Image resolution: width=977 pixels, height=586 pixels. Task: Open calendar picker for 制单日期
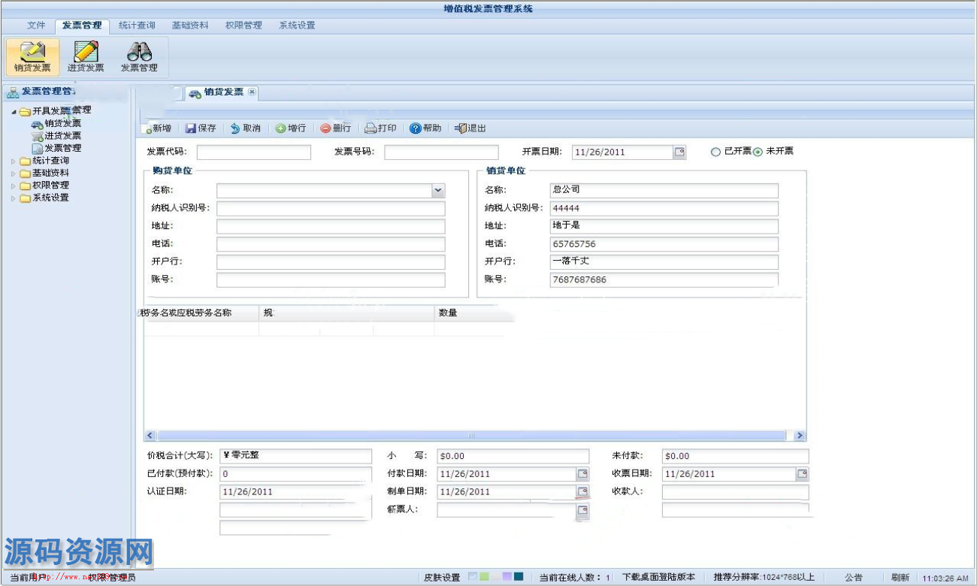click(582, 492)
